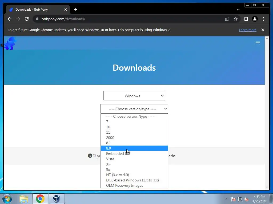The width and height of the screenshot is (273, 204).
Task: Select the placeholder Choose version/type option
Action: click(134, 116)
